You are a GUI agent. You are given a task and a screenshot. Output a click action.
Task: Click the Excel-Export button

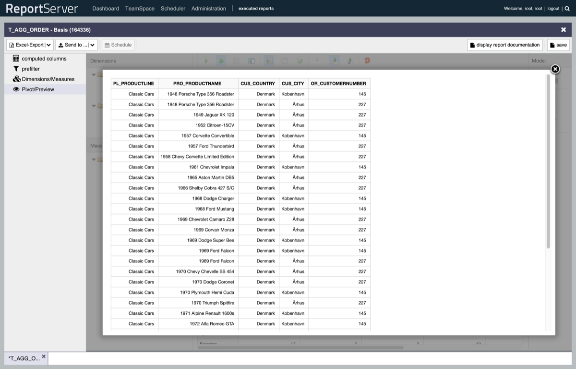26,45
